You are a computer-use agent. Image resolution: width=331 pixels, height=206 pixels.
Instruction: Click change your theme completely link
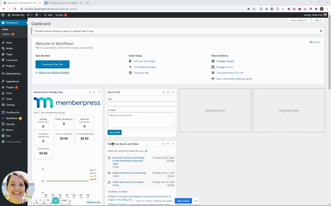pyautogui.click(x=54, y=72)
